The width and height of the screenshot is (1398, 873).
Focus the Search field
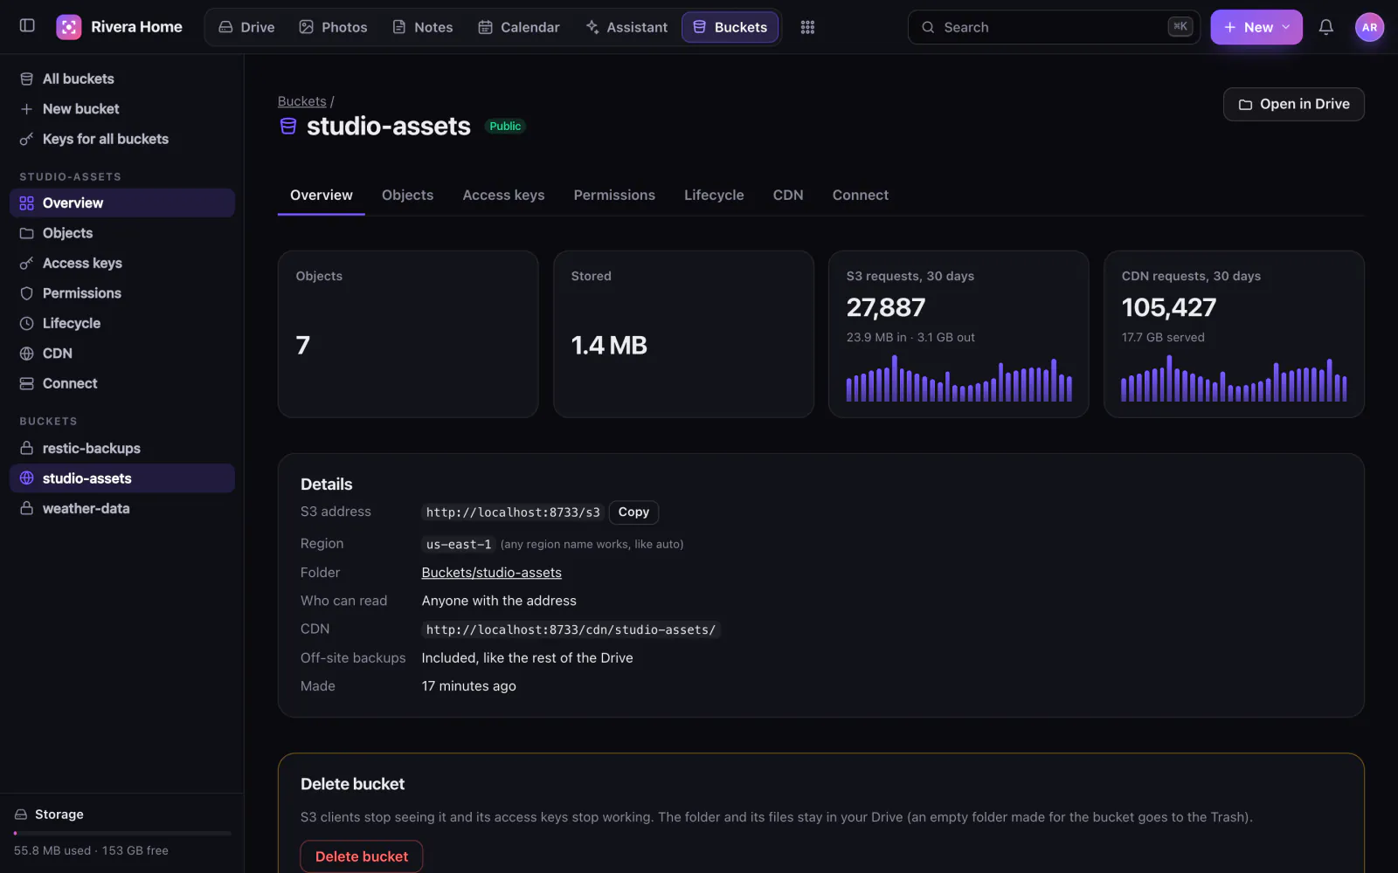point(1054,27)
